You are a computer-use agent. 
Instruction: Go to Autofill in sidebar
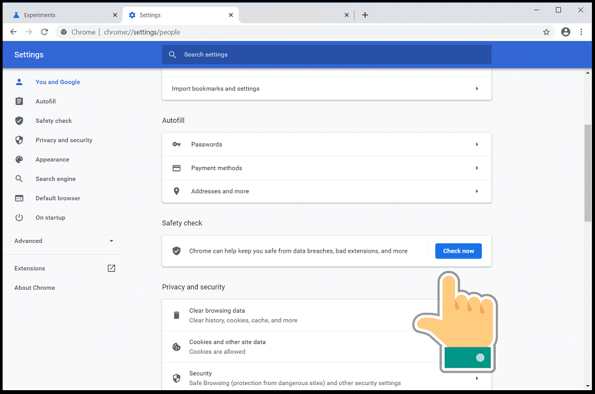[x=45, y=101]
